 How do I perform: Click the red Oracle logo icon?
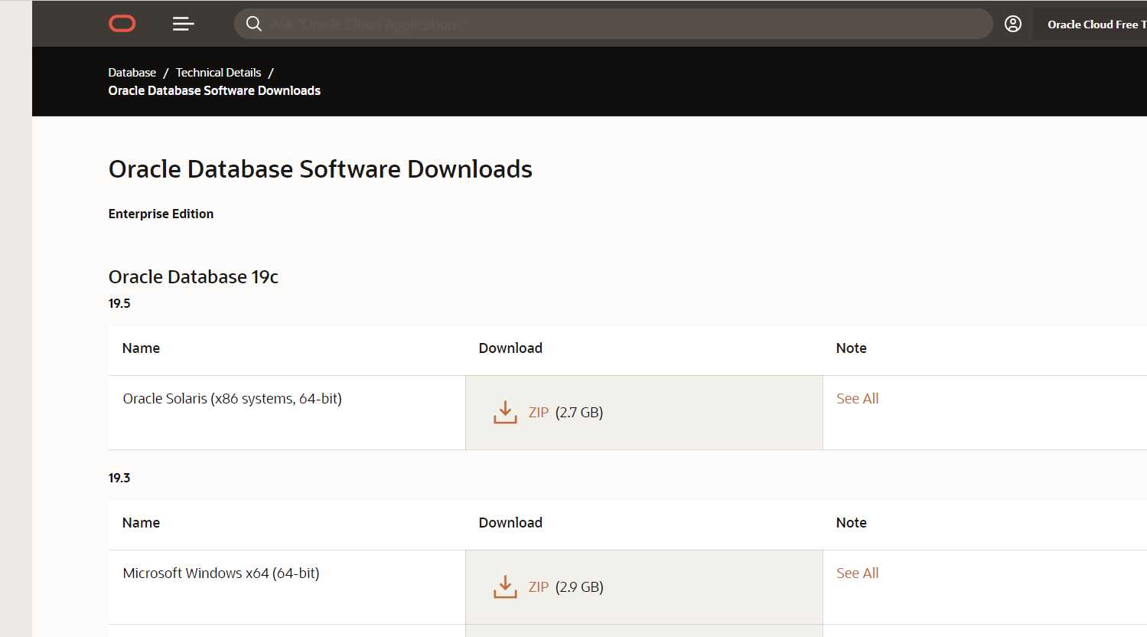[122, 24]
